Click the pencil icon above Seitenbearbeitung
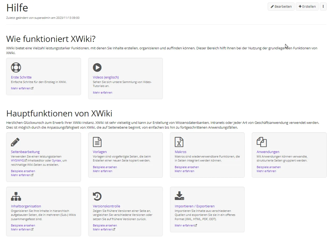 click(x=15, y=142)
